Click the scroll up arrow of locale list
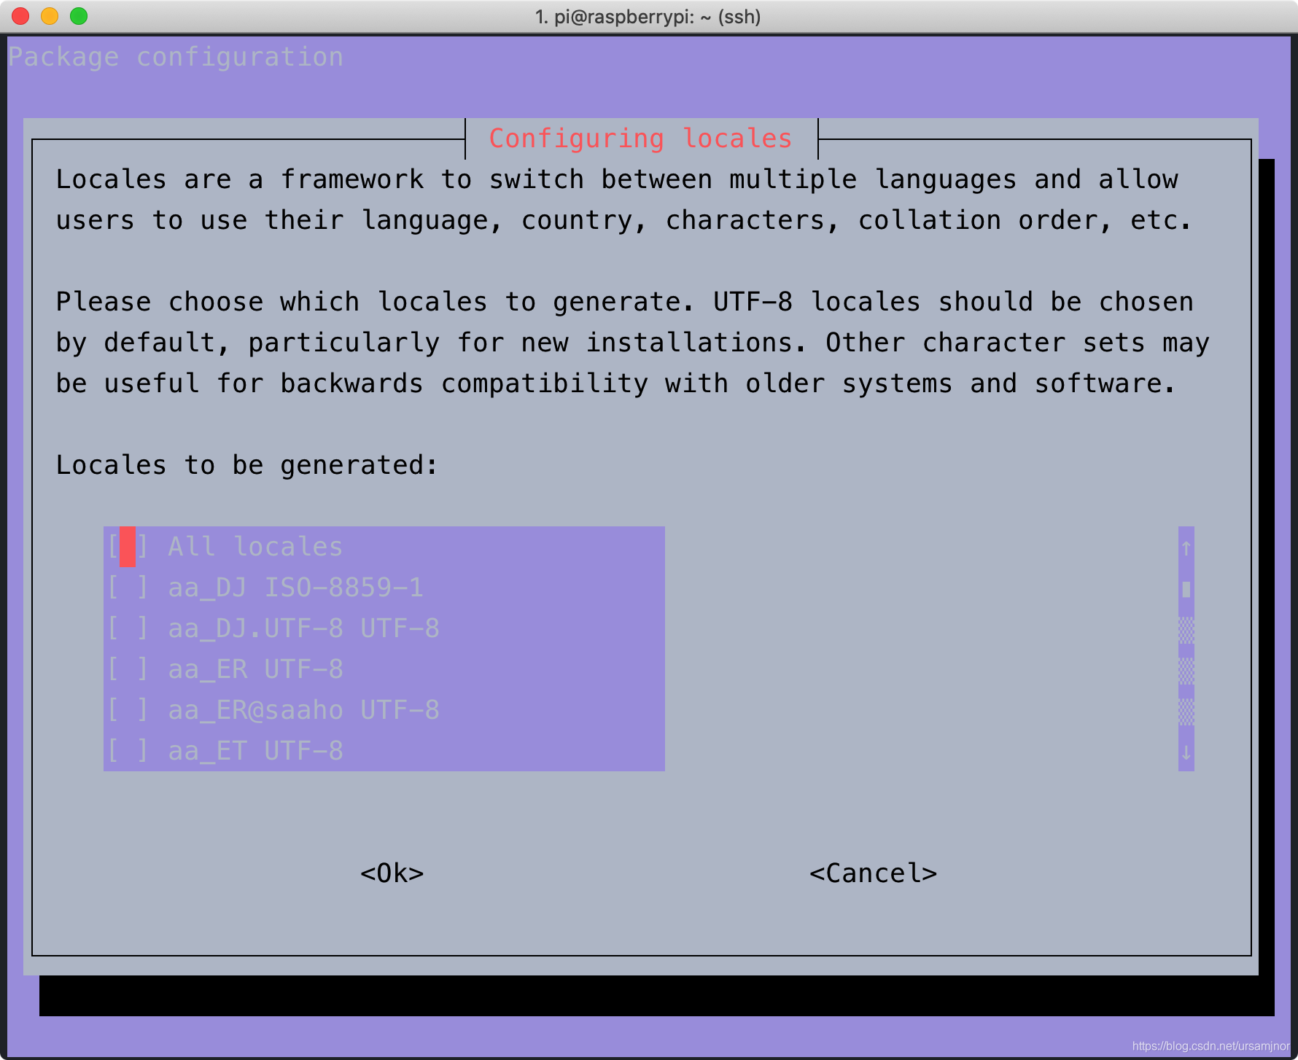The image size is (1298, 1060). click(x=1186, y=547)
